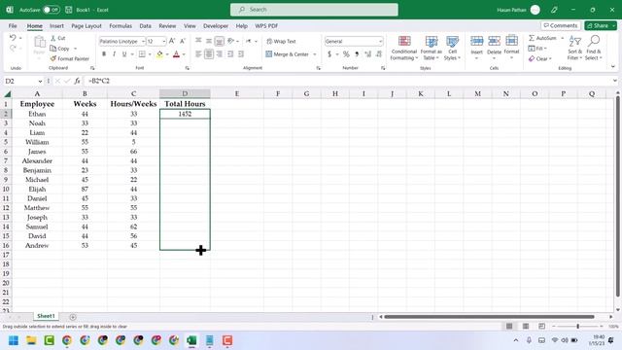Expand the Clear options dropdown
The width and height of the screenshot is (622, 350).
click(x=550, y=59)
